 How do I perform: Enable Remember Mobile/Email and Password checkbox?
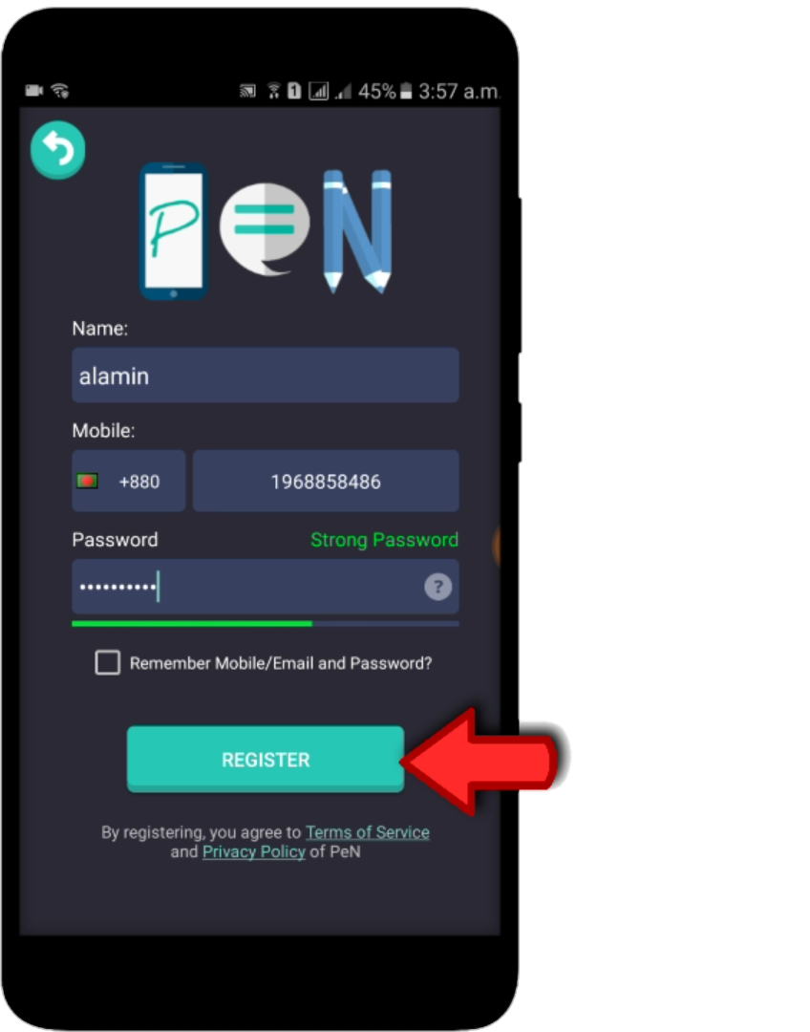tap(107, 662)
